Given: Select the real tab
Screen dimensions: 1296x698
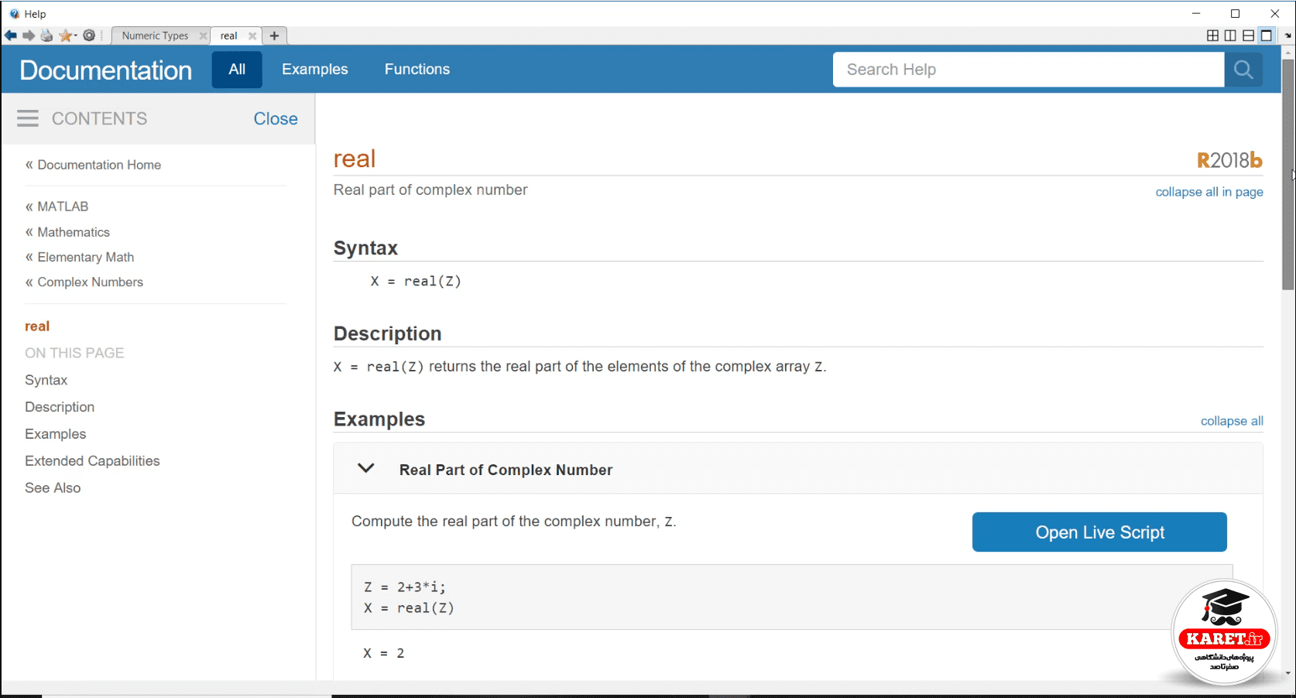Looking at the screenshot, I should (x=228, y=36).
